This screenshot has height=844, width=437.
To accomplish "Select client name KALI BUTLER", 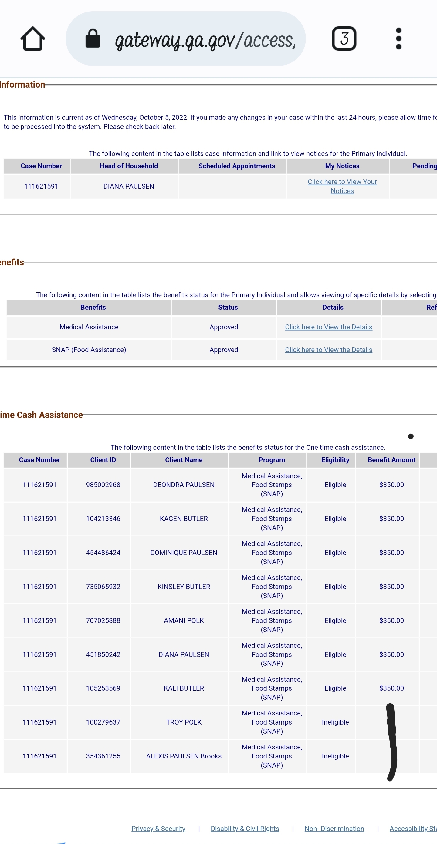I will [x=184, y=688].
